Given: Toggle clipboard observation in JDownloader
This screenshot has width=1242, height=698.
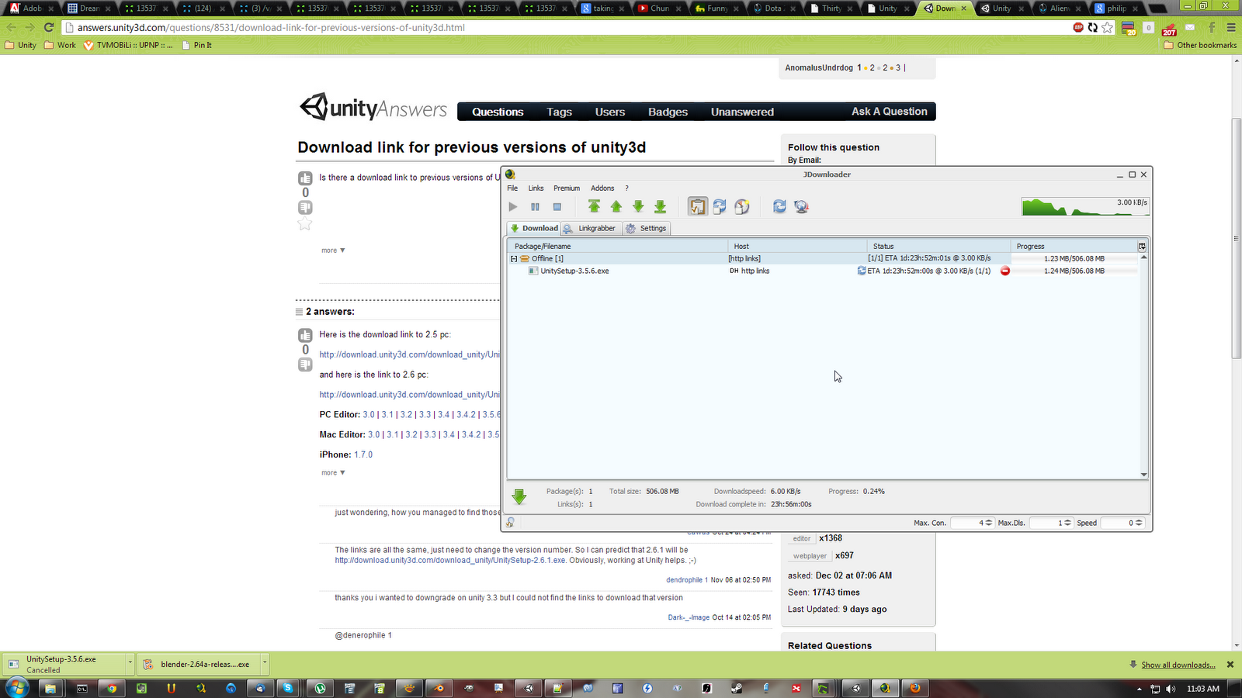Looking at the screenshot, I should point(698,206).
